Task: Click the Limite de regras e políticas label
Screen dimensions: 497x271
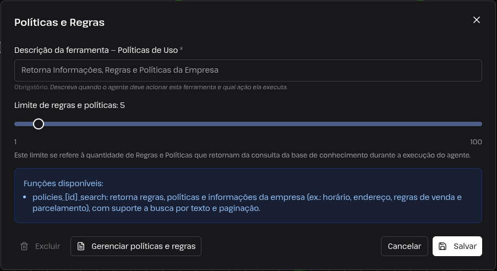Action: (x=69, y=105)
